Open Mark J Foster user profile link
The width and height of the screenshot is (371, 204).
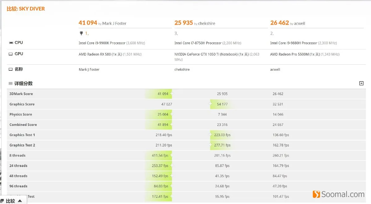tap(114, 23)
